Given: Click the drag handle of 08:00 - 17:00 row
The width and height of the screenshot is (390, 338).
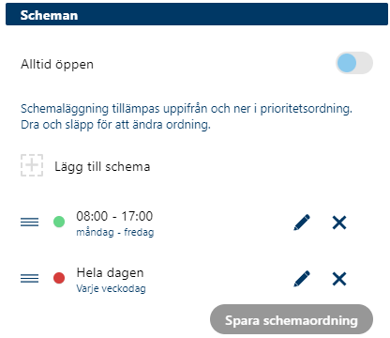Looking at the screenshot, I should [x=30, y=222].
